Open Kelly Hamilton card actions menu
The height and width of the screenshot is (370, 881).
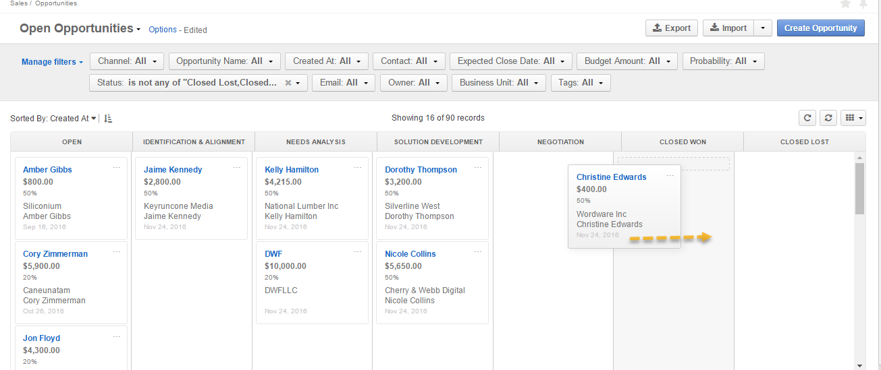pos(358,167)
